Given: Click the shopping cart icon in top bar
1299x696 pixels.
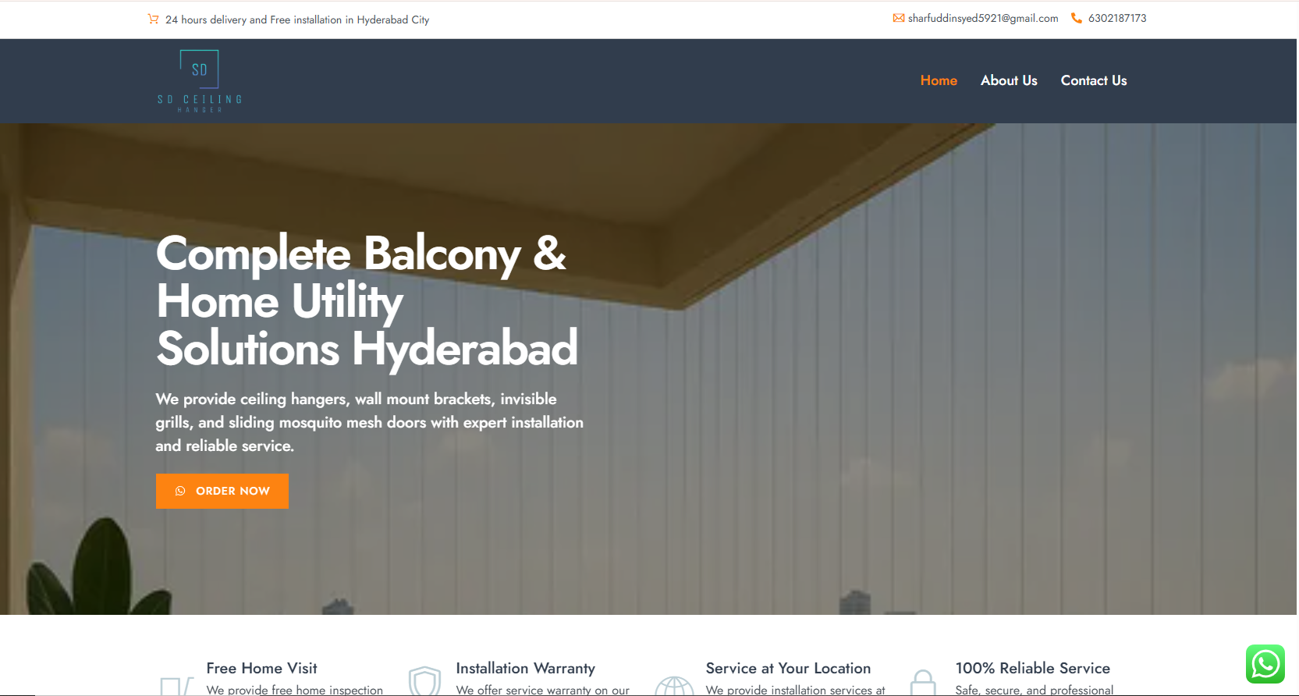Looking at the screenshot, I should pos(154,19).
